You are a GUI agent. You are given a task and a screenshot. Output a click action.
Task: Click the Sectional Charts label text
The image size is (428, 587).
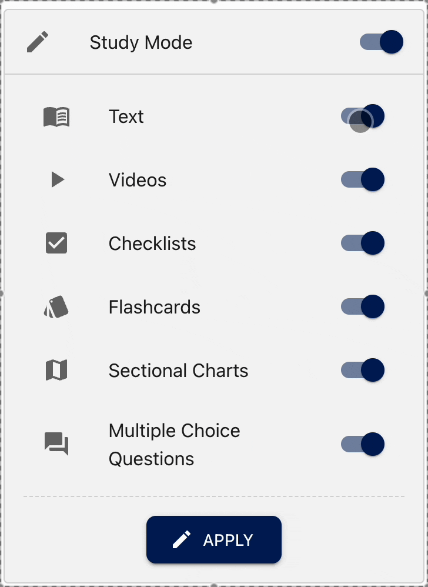(178, 371)
